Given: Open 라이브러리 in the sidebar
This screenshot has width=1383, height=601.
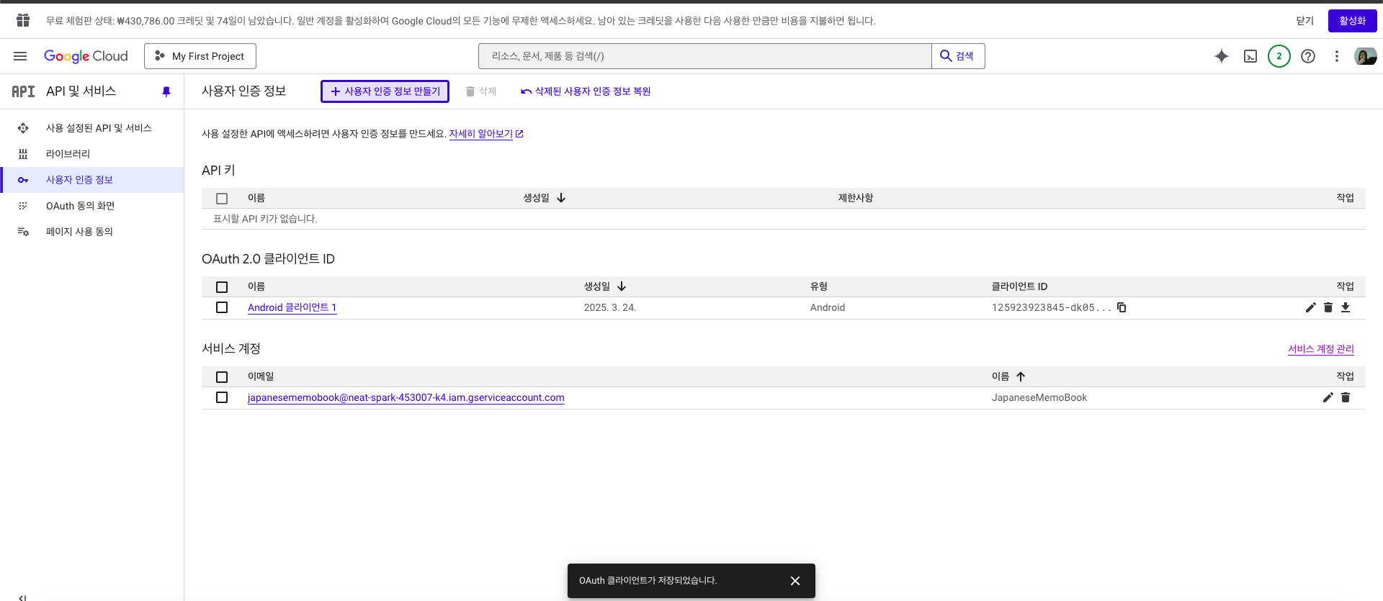Looking at the screenshot, I should point(92,154).
